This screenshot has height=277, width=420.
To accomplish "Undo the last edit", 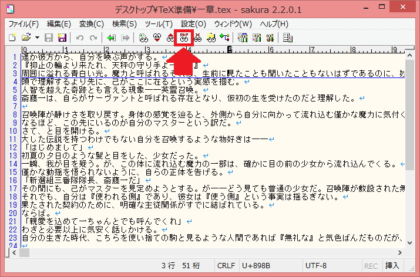I will pos(79,38).
